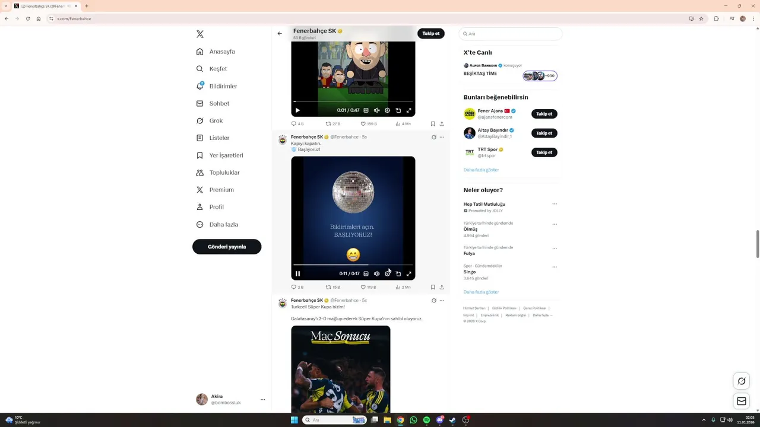760x427 pixels.
Task: Show more suggestions under Bunları beğenebilirsin
Action: pyautogui.click(x=481, y=170)
